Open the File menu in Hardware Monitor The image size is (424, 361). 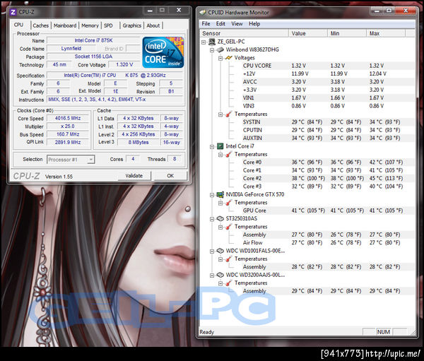pyautogui.click(x=206, y=24)
